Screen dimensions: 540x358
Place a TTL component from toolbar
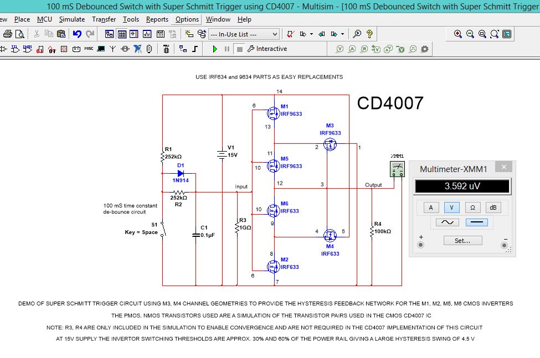pyautogui.click(x=16, y=49)
